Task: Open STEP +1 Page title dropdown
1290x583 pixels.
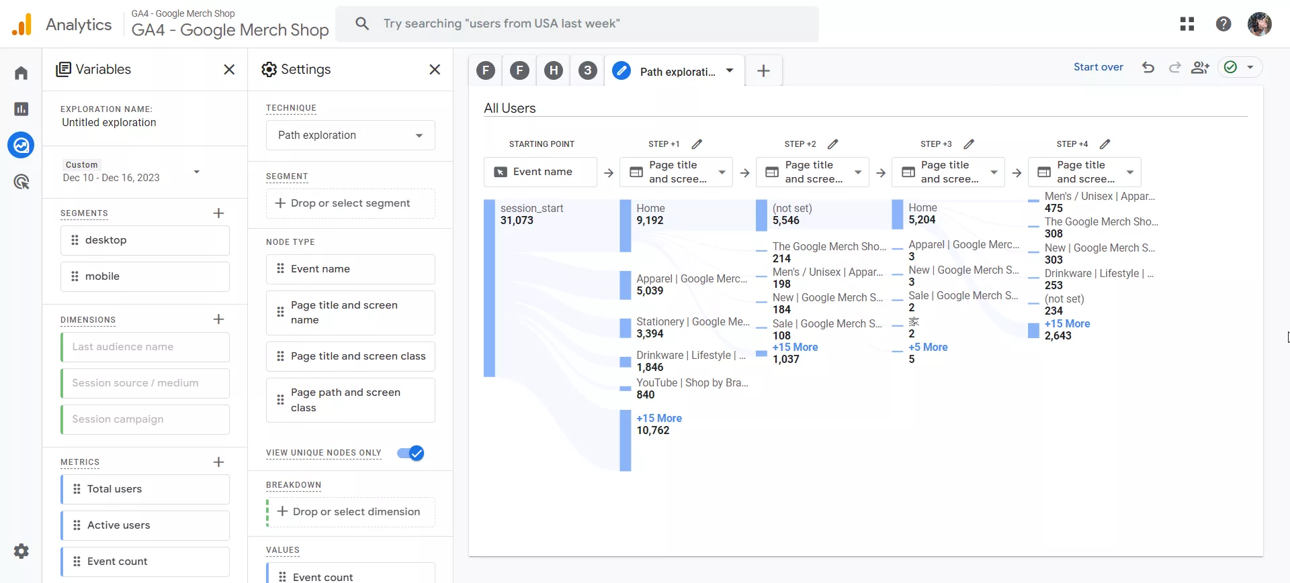Action: [677, 172]
